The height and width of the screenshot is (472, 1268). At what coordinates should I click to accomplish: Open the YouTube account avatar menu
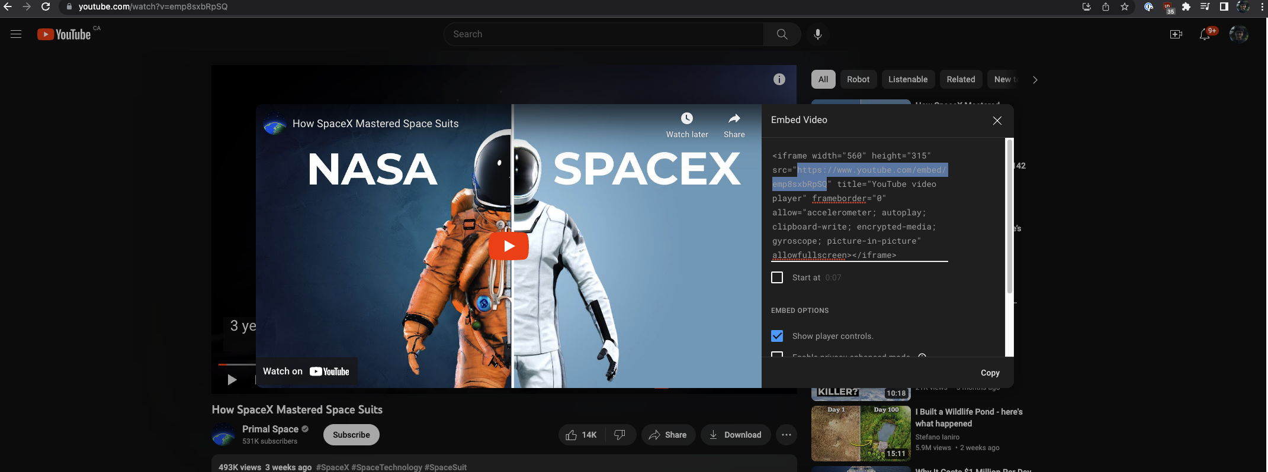(x=1239, y=34)
